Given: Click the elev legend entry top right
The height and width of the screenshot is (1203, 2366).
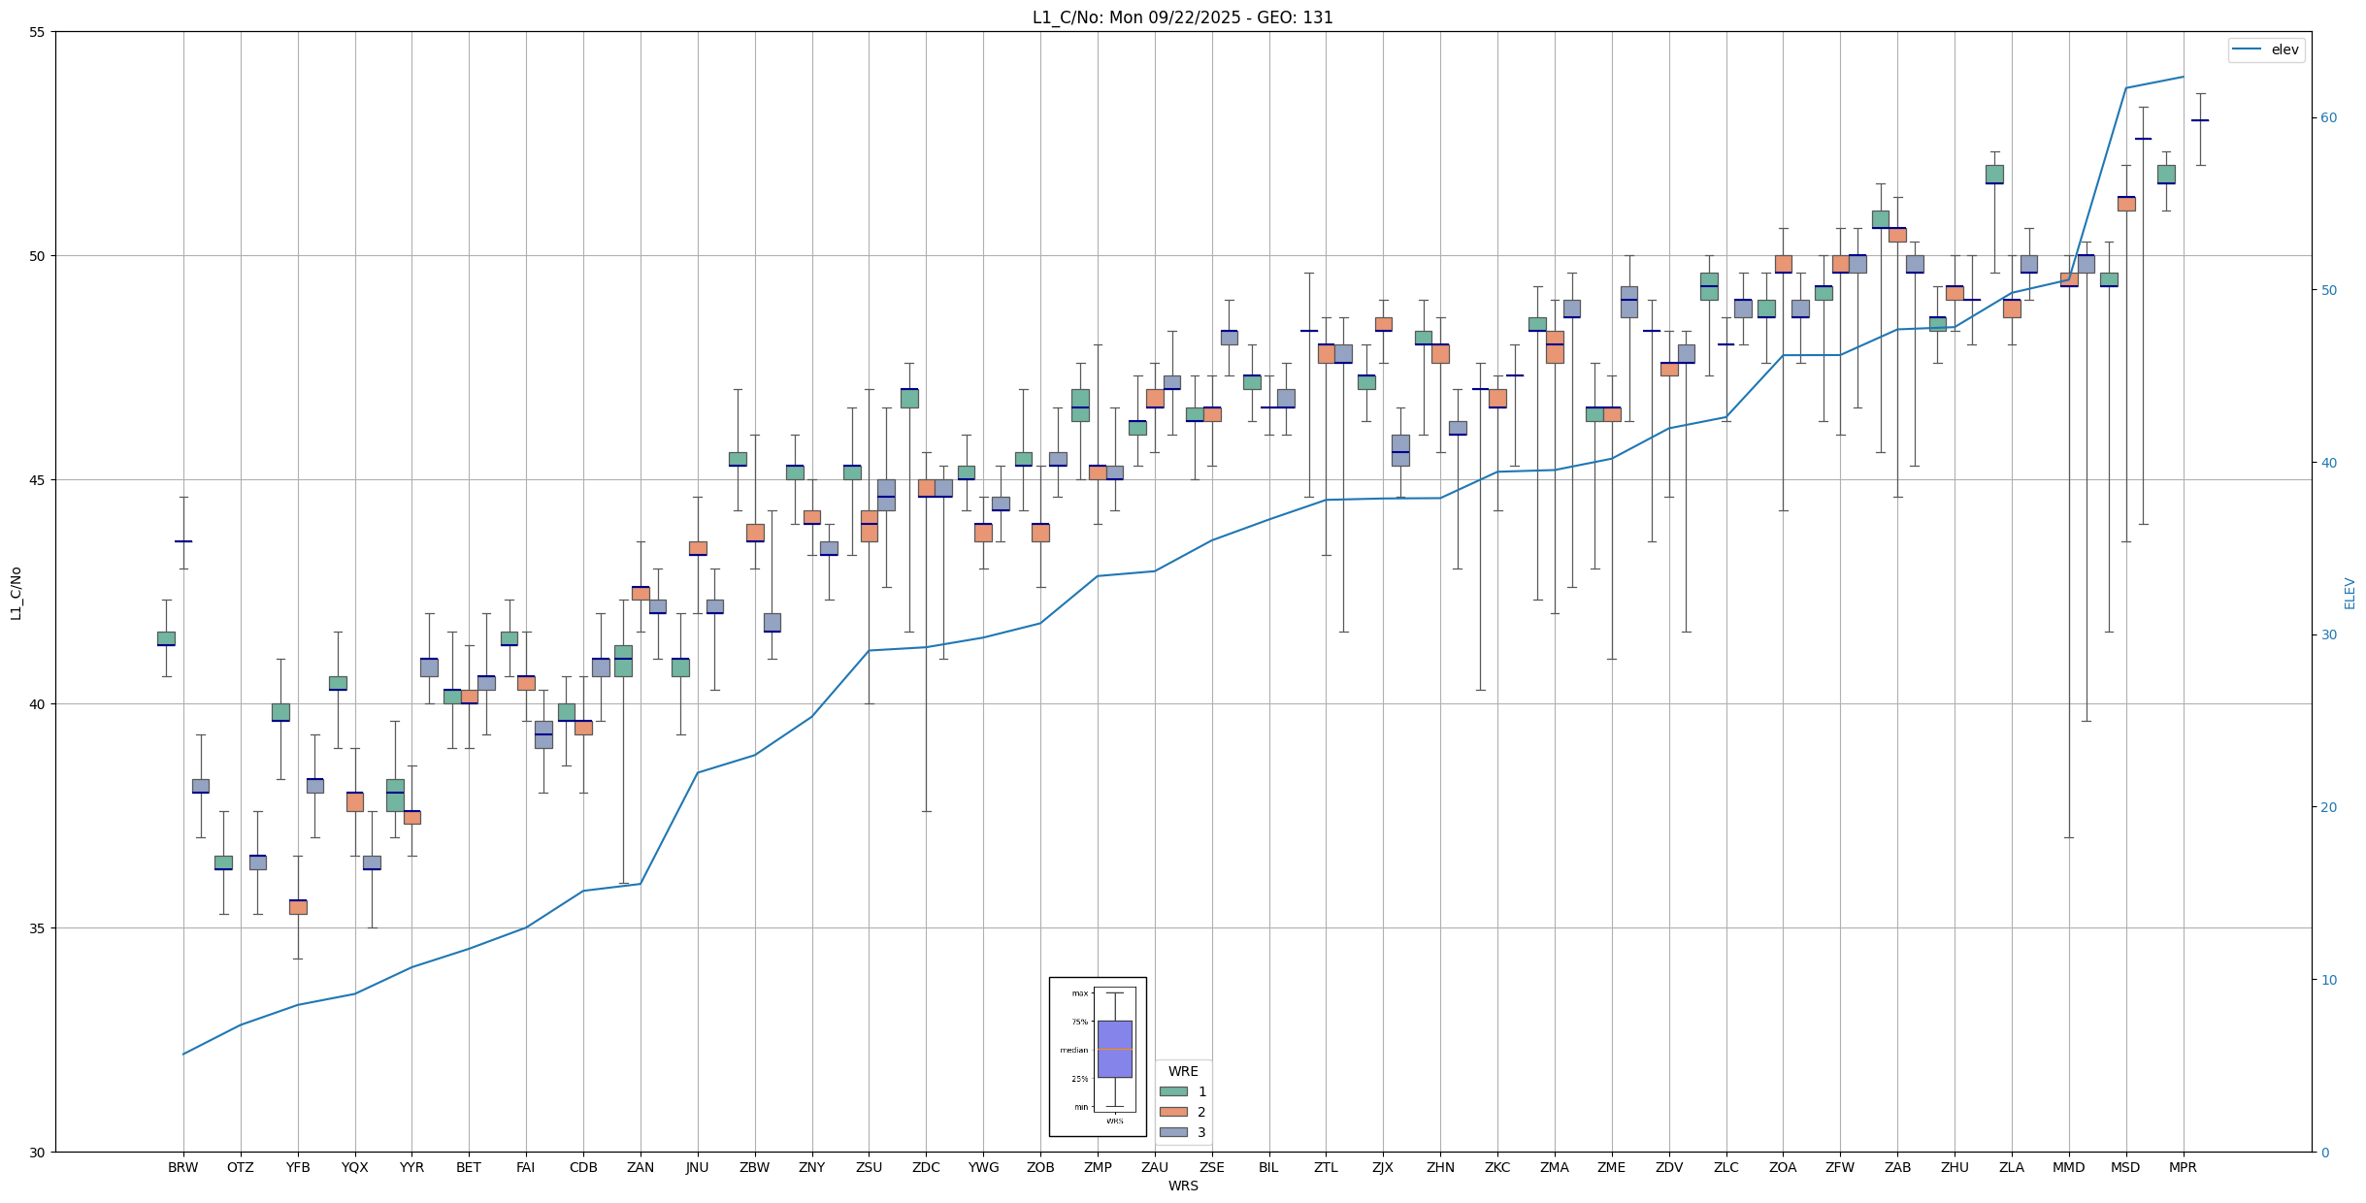Looking at the screenshot, I should (x=2265, y=49).
